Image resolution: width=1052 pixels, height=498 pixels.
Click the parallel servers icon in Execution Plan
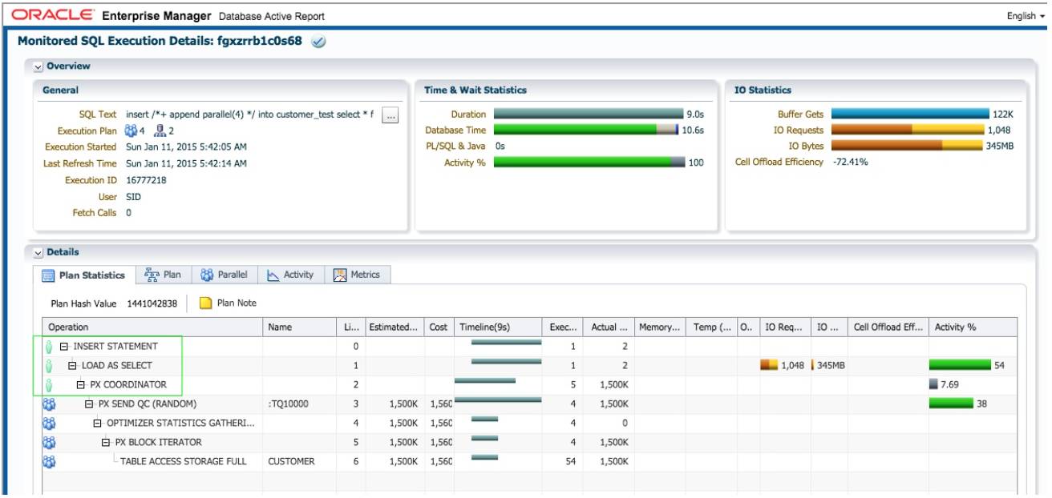click(x=131, y=131)
